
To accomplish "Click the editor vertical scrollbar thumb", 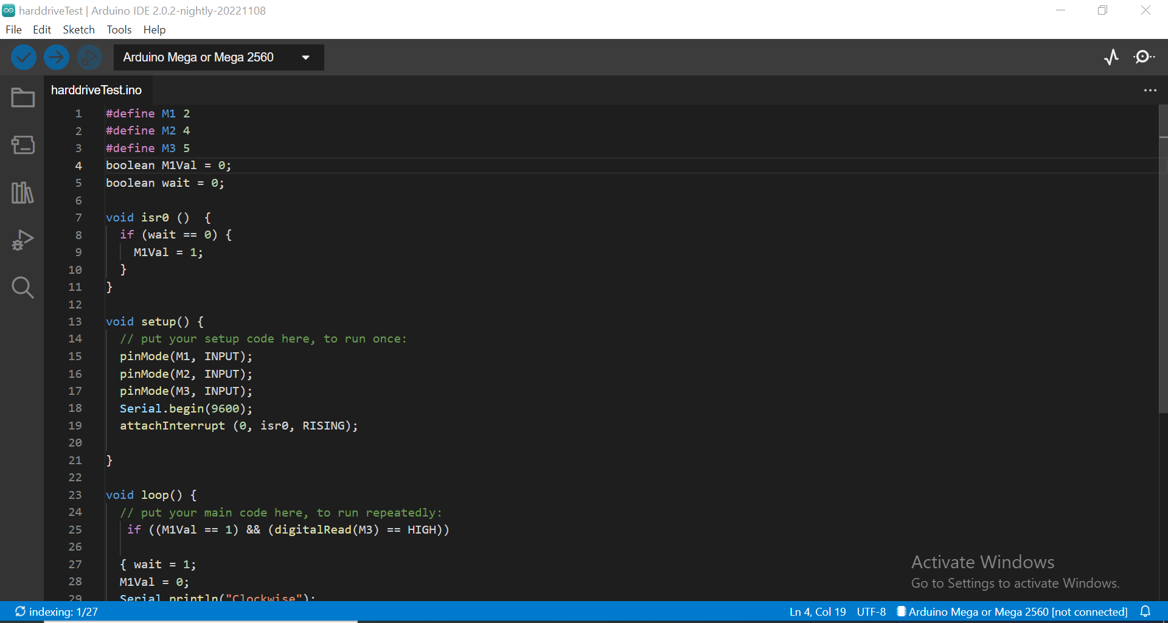I will tap(1163, 259).
